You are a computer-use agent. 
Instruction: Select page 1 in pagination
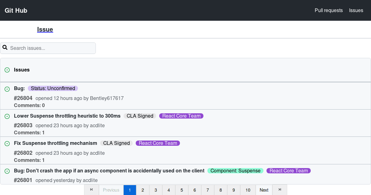point(130,190)
